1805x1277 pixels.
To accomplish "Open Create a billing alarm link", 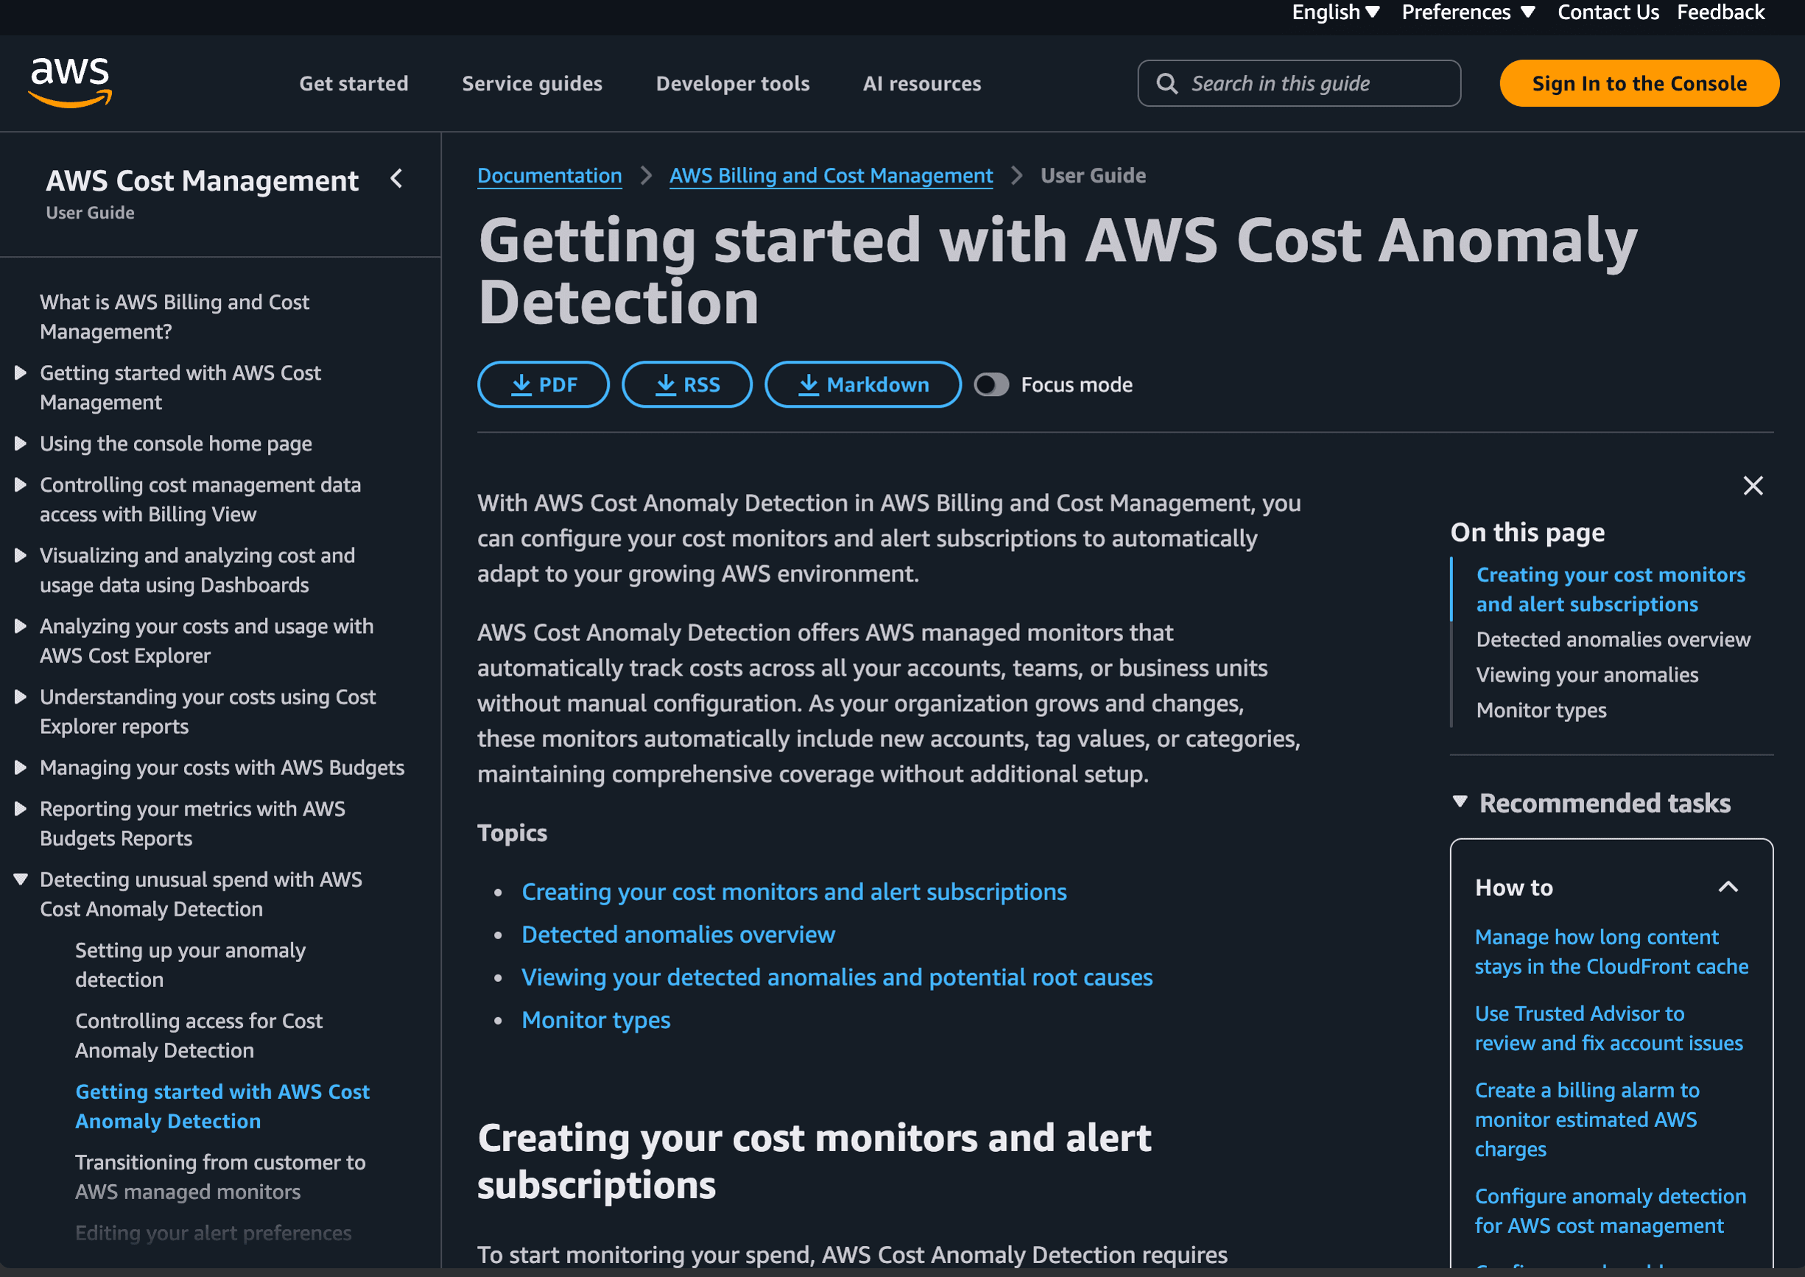I will pos(1587,1119).
